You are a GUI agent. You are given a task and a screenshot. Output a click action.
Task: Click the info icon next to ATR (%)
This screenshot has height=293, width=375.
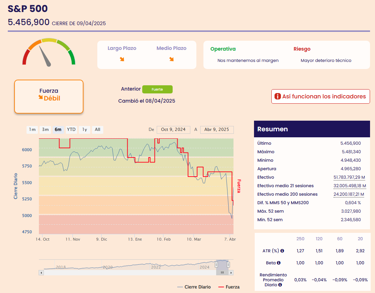point(282,251)
